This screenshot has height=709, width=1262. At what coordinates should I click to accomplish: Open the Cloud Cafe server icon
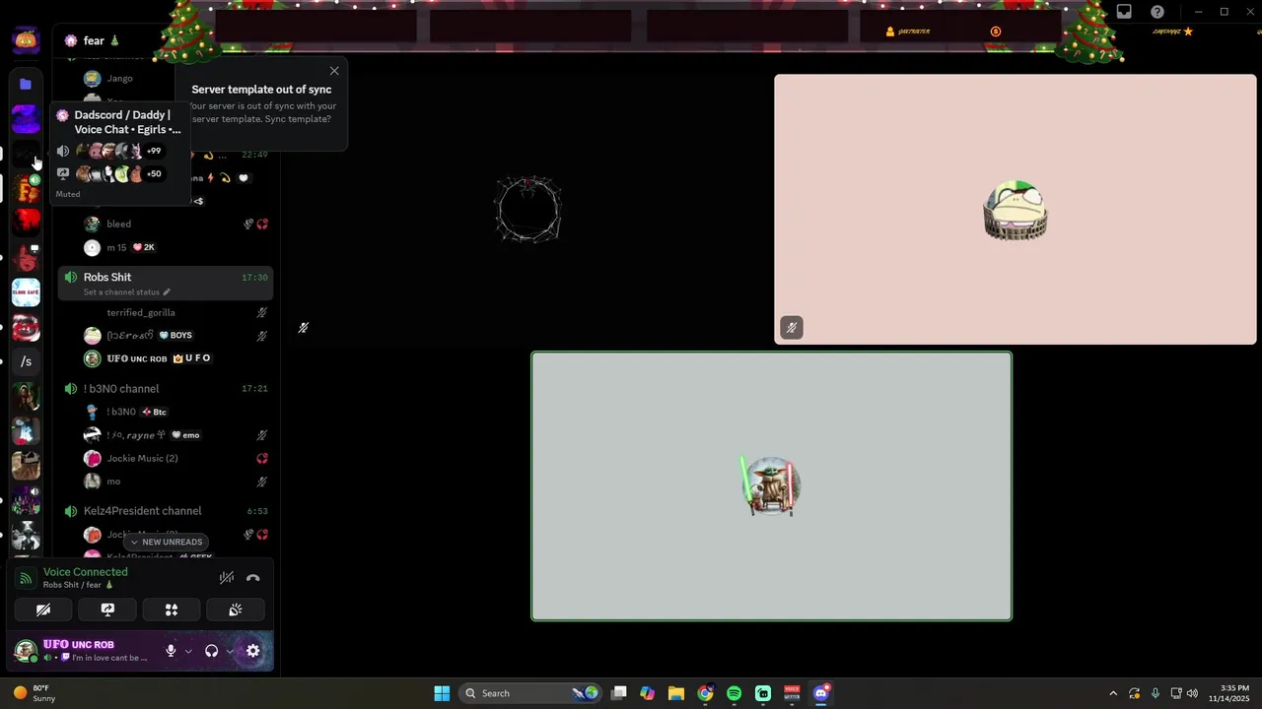tap(26, 292)
